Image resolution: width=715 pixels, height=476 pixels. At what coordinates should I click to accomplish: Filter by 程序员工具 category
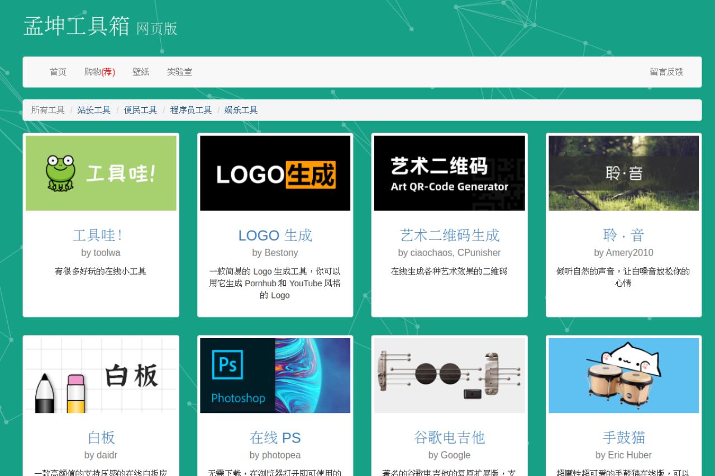pyautogui.click(x=191, y=110)
